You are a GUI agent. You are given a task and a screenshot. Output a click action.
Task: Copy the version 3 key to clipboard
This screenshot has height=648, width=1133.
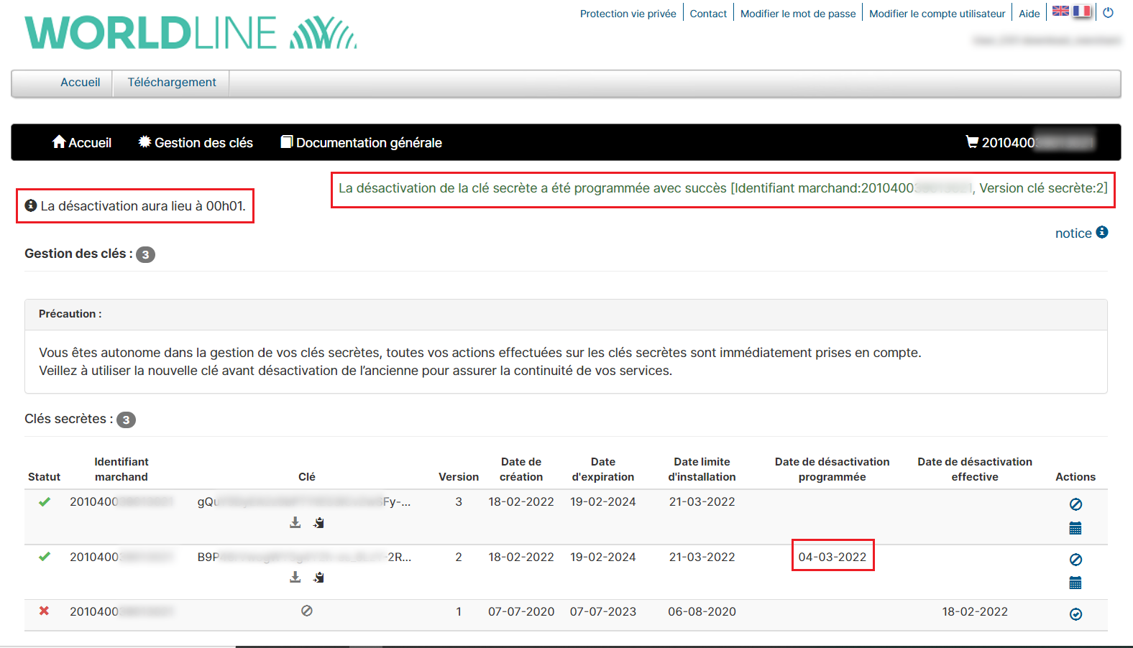(x=318, y=522)
